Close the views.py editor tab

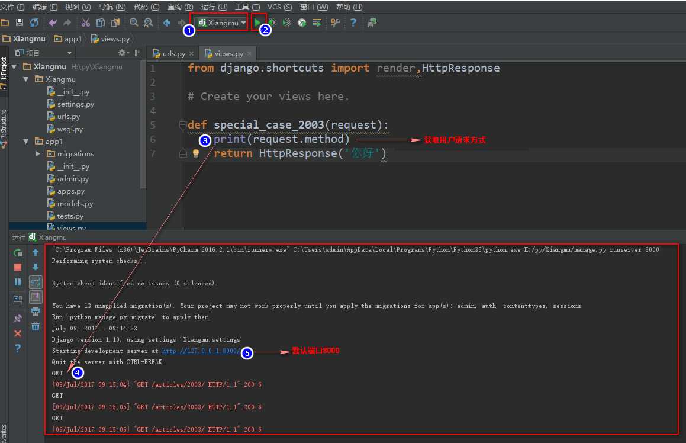tap(249, 53)
